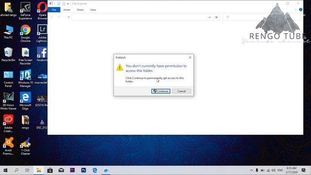311x175 pixels.
Task: Open Adobe Creative Cloud desktop shortcut
Action: (x=8, y=123)
